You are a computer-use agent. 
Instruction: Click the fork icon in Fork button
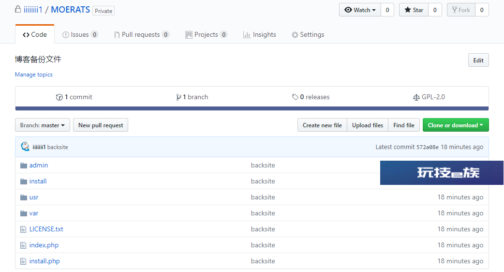(x=455, y=10)
